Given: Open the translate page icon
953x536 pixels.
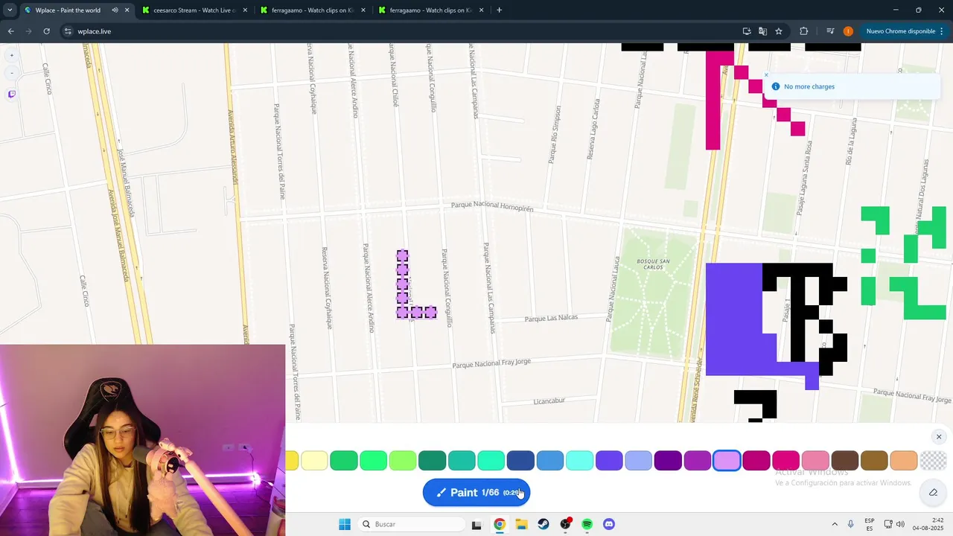Looking at the screenshot, I should pyautogui.click(x=762, y=31).
